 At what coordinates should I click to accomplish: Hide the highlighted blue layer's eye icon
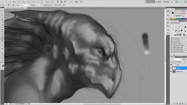coord(171,68)
